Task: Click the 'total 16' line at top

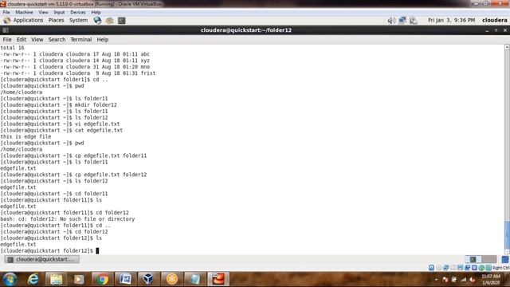Action: pyautogui.click(x=13, y=48)
